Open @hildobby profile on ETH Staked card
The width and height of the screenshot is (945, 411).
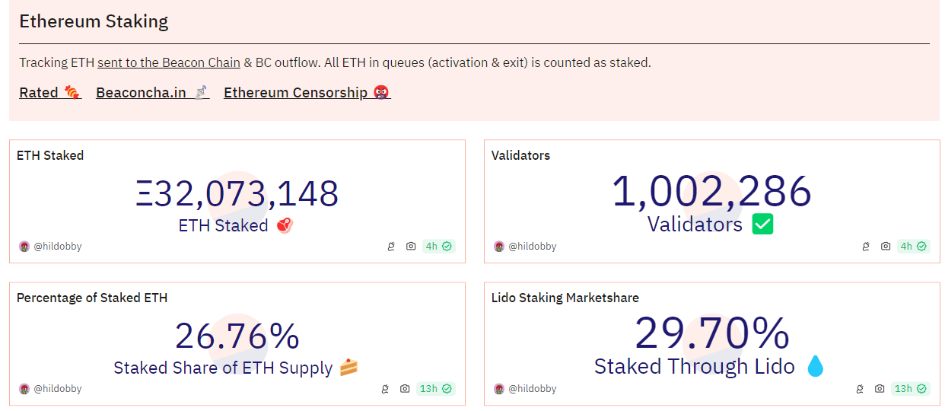[x=58, y=247]
